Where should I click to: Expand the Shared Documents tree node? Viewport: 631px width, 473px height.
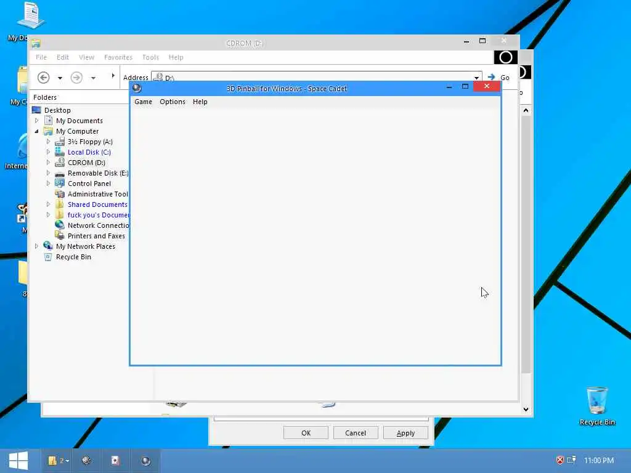click(48, 204)
